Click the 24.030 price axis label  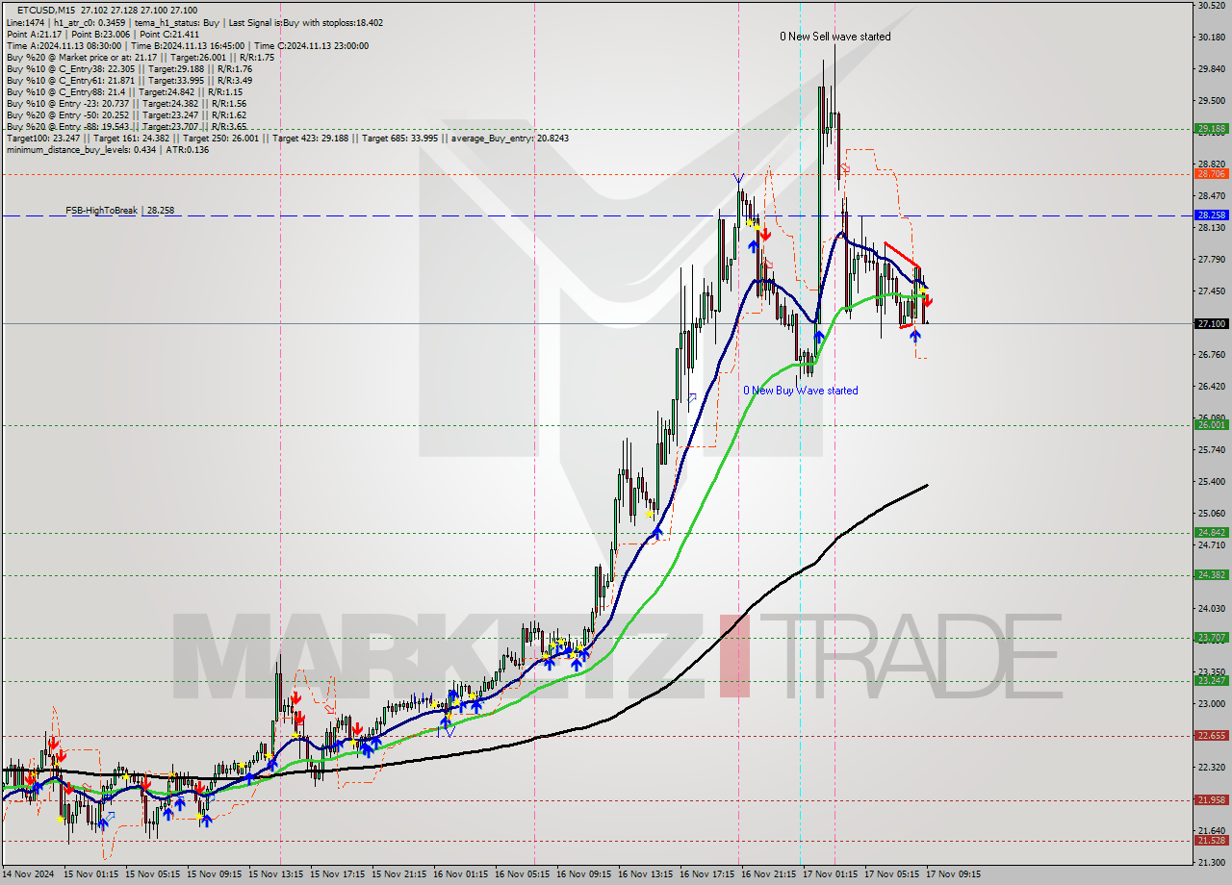pos(1211,609)
